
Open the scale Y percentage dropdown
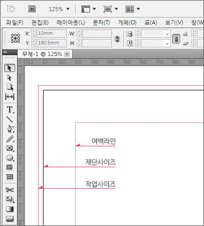pyautogui.click(x=167, y=43)
